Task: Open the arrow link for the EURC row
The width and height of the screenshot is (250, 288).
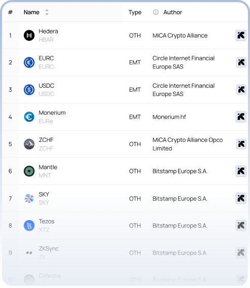Action: pos(241,62)
